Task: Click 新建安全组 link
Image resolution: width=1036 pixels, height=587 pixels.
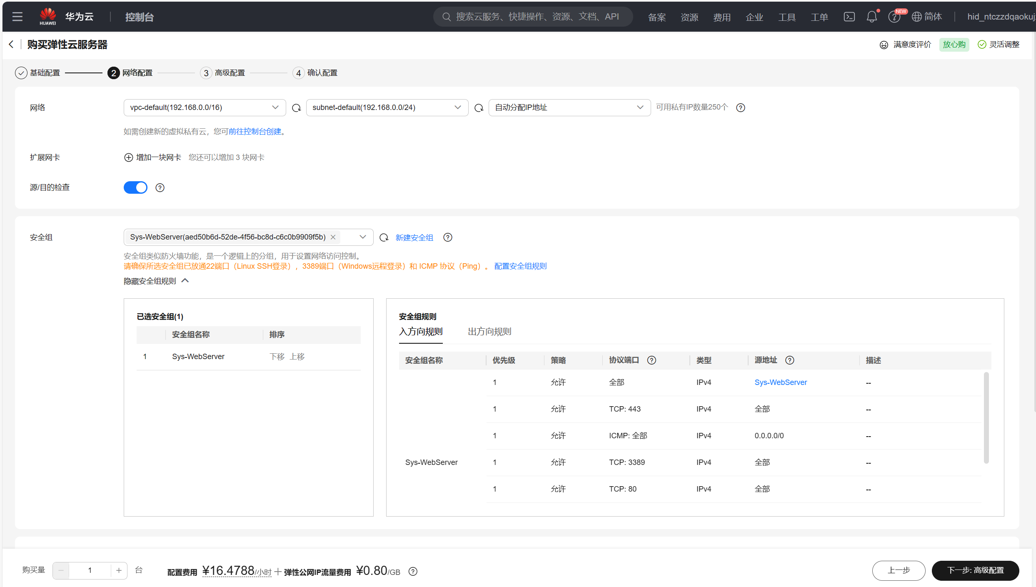Action: pyautogui.click(x=414, y=237)
